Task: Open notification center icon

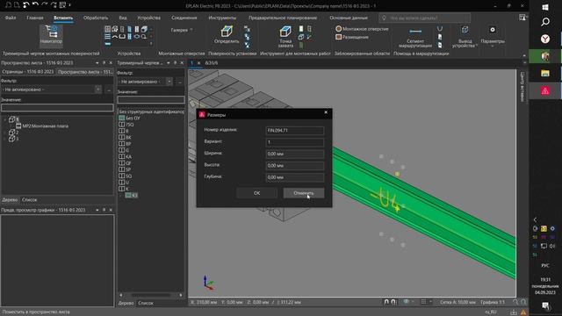Action: click(x=545, y=305)
